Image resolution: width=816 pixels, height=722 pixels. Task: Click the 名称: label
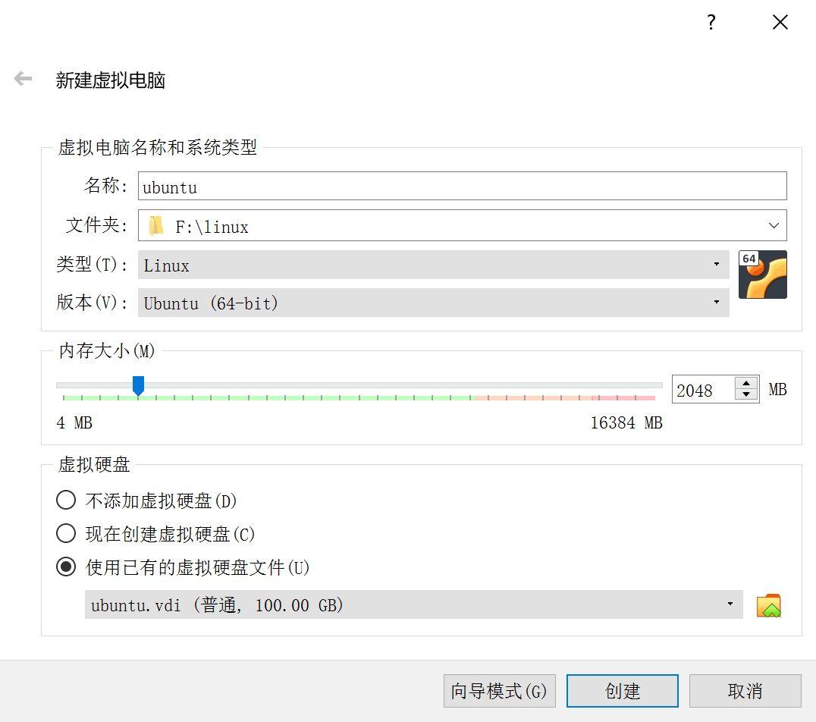pos(105,185)
